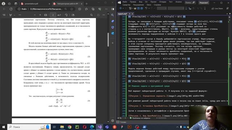Open the Edge favorites list
Viewport: 232px width, 130px height.
pos(86,9)
